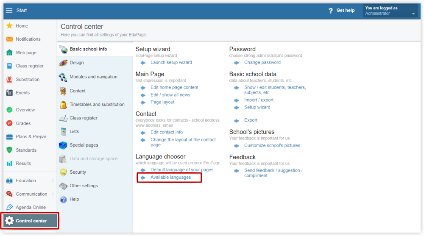Viewport: 424px width, 236px height.
Task: Click the Home star icon
Action: tap(9, 26)
